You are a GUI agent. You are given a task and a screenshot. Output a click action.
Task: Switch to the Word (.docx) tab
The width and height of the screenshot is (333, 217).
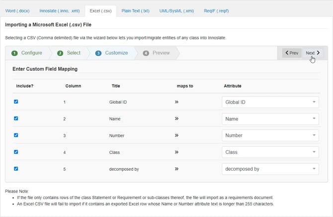coord(17,11)
